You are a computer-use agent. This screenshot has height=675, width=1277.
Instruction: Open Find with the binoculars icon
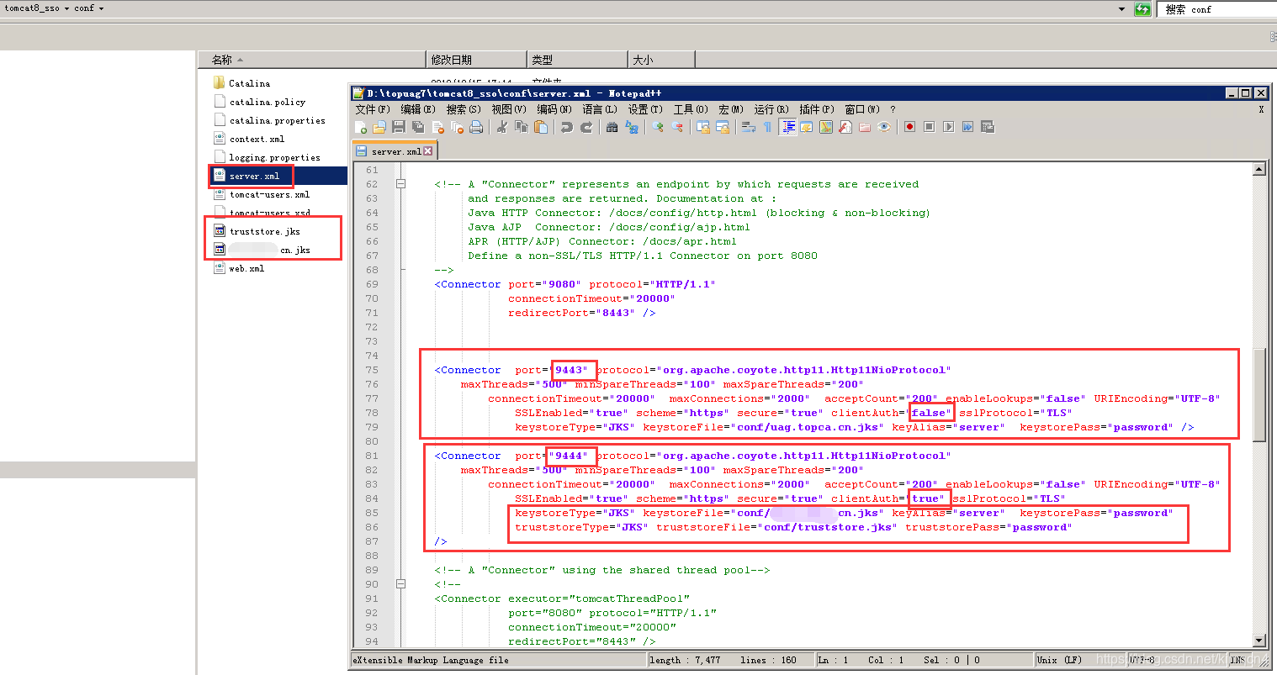click(x=612, y=127)
